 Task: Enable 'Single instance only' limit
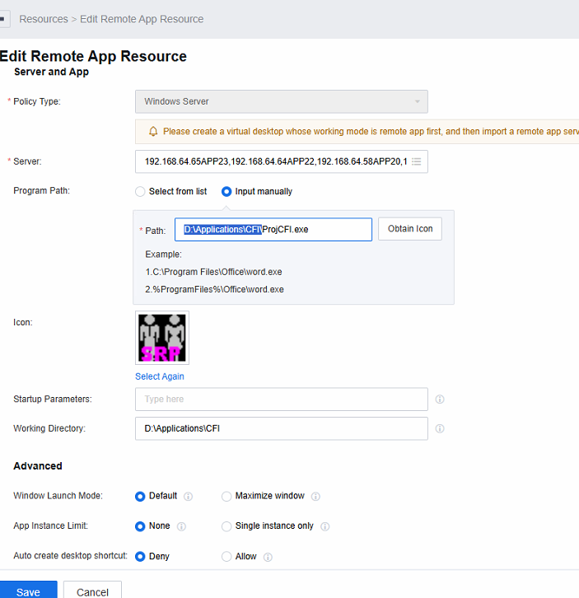(226, 526)
